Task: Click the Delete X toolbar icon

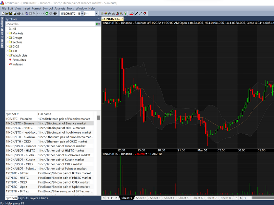Action: tap(34, 13)
